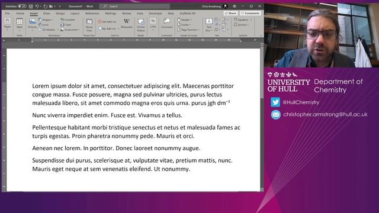The height and width of the screenshot is (213, 379).
Task: Open the Page Number dropdown
Action: click(188, 30)
